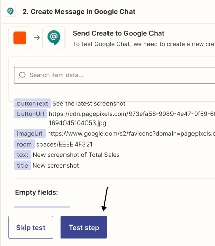Image resolution: width=215 pixels, height=246 pixels.
Task: Click 'New screenshot of Total Sales' value
Action: click(76, 155)
